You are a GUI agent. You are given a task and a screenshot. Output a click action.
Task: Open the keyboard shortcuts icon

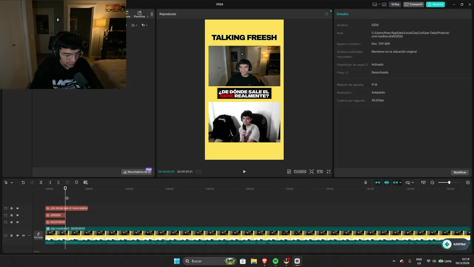tap(384, 4)
